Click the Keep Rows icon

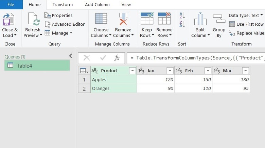(147, 18)
